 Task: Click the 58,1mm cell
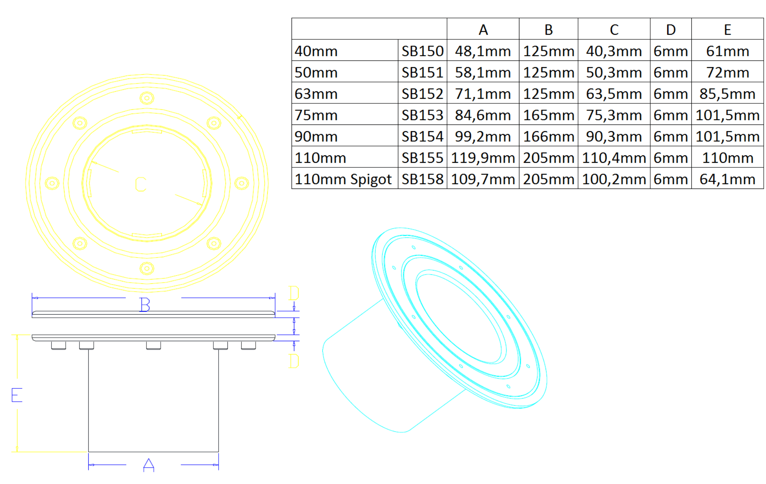tap(483, 72)
